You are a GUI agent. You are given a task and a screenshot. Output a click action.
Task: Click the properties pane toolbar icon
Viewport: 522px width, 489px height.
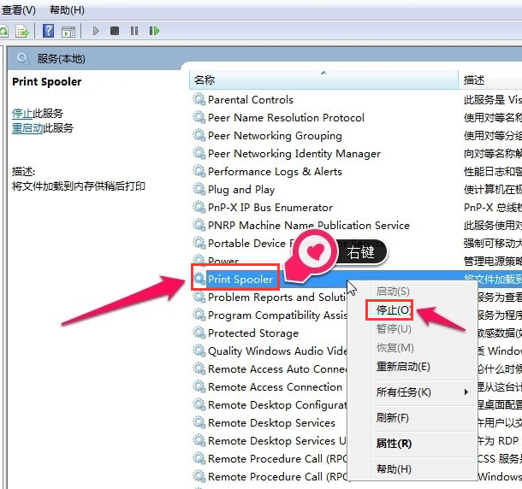68,31
